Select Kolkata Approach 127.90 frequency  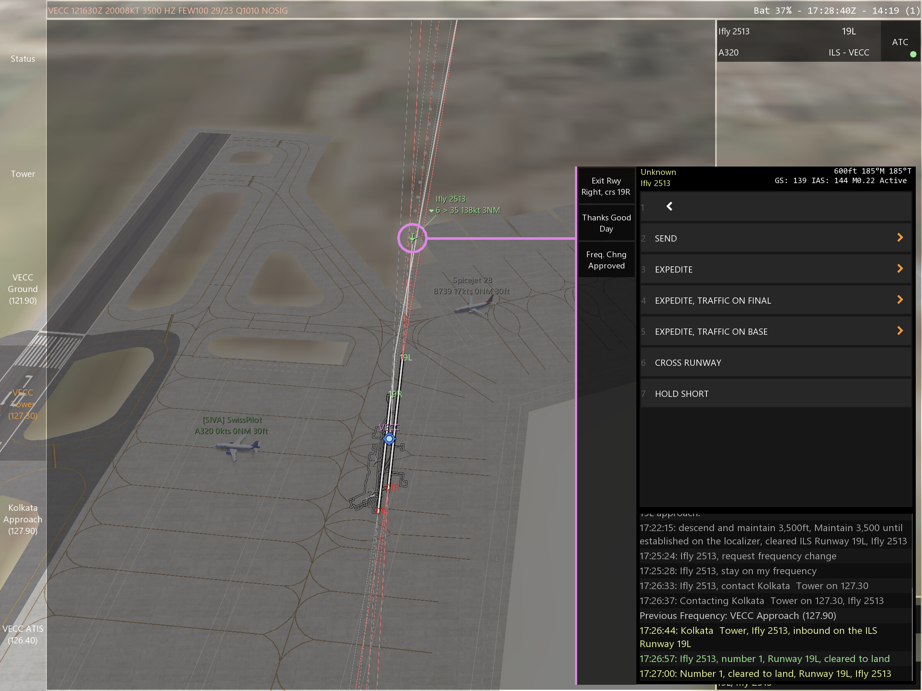pyautogui.click(x=23, y=519)
